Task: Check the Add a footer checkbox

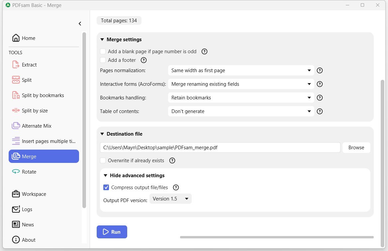Action: coord(103,60)
